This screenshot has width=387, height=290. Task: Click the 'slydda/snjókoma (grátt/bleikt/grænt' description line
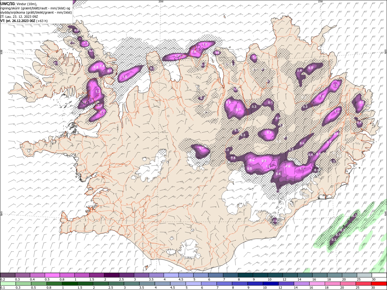tap(36, 12)
